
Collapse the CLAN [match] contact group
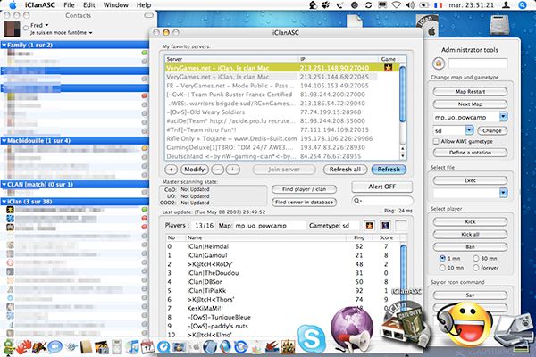tap(4, 184)
